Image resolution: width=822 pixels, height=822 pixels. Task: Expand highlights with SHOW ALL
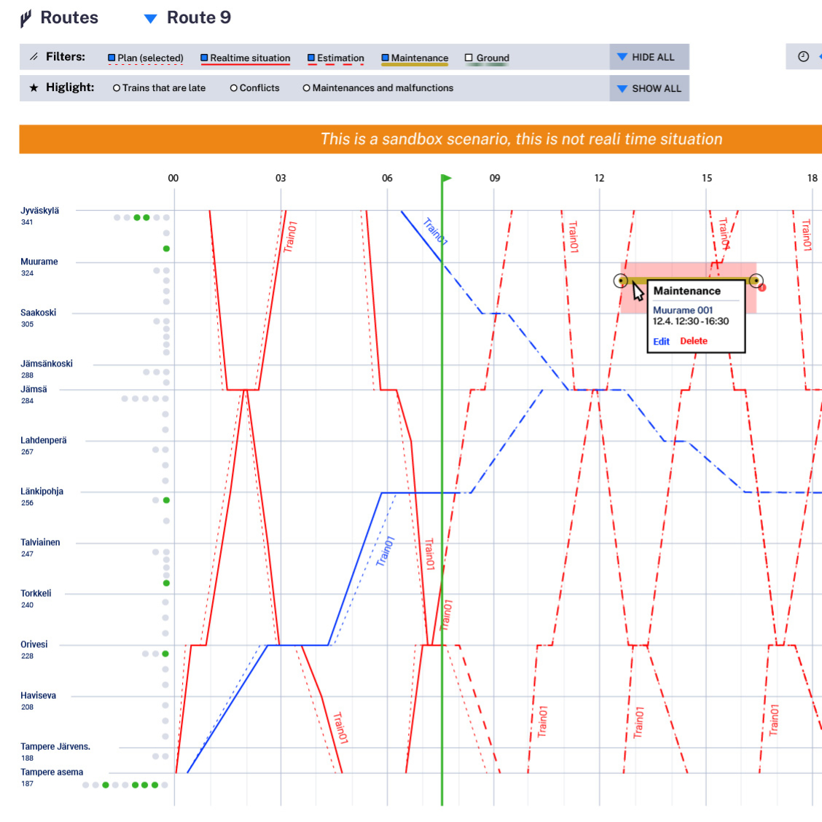pos(649,88)
